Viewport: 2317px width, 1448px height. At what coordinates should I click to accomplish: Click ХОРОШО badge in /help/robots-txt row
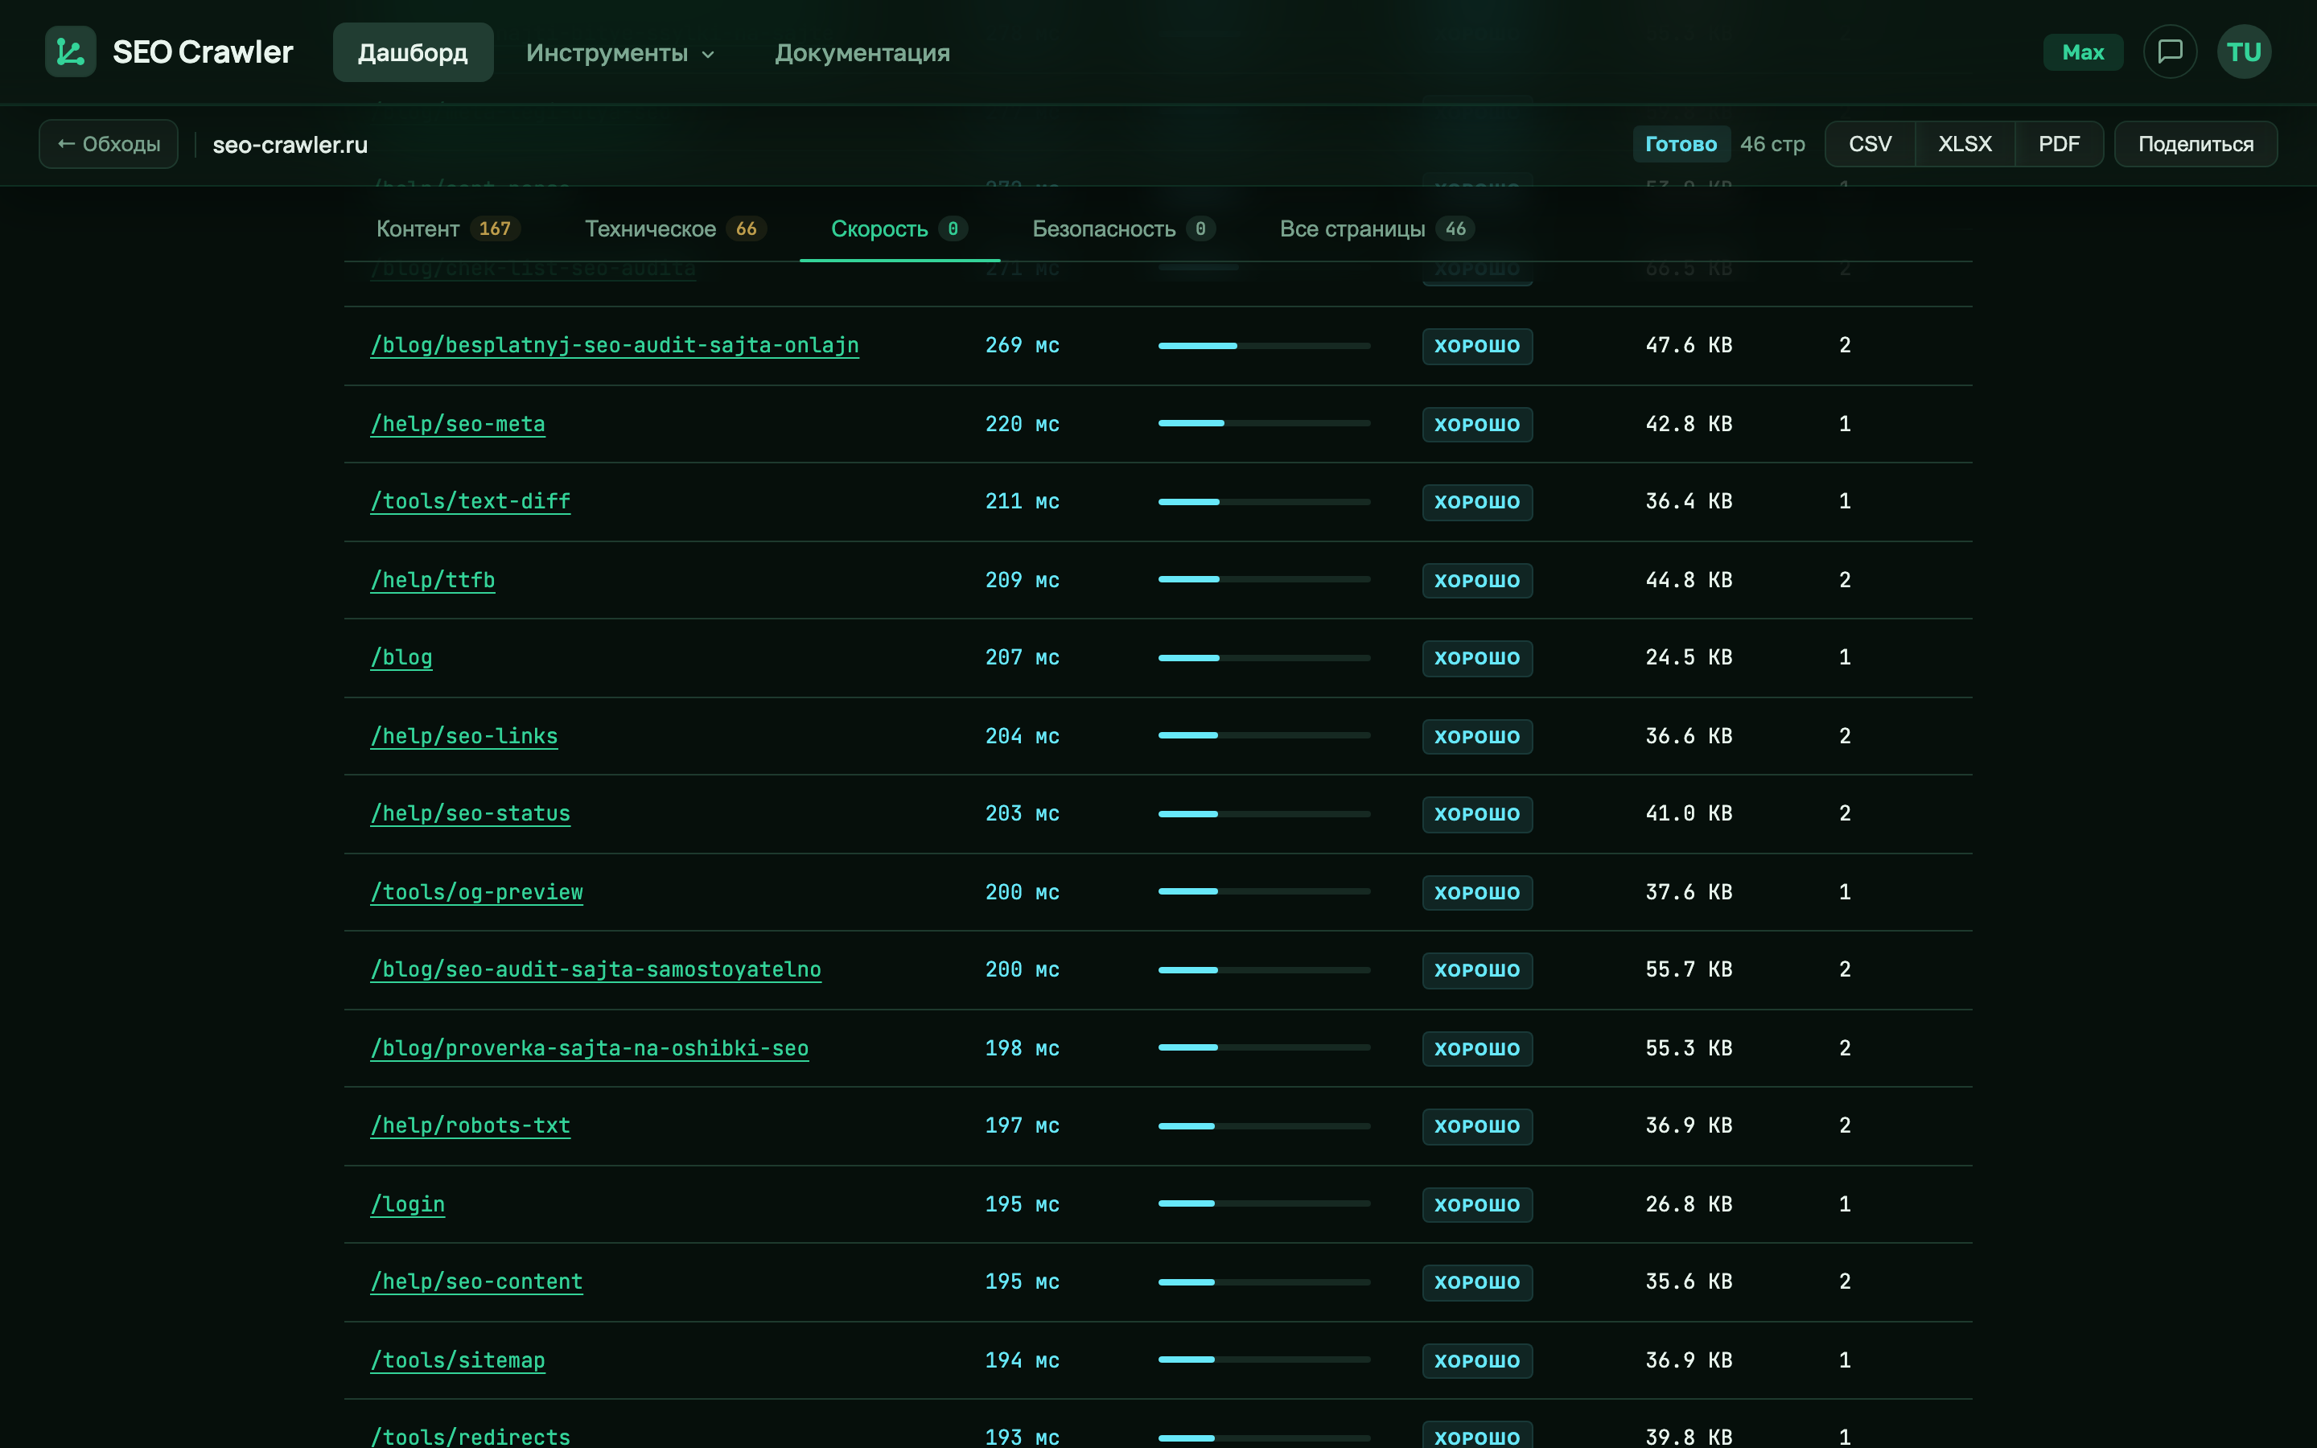coord(1476,1126)
